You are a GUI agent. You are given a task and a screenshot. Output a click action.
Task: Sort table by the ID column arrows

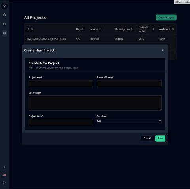pyautogui.click(x=32, y=29)
